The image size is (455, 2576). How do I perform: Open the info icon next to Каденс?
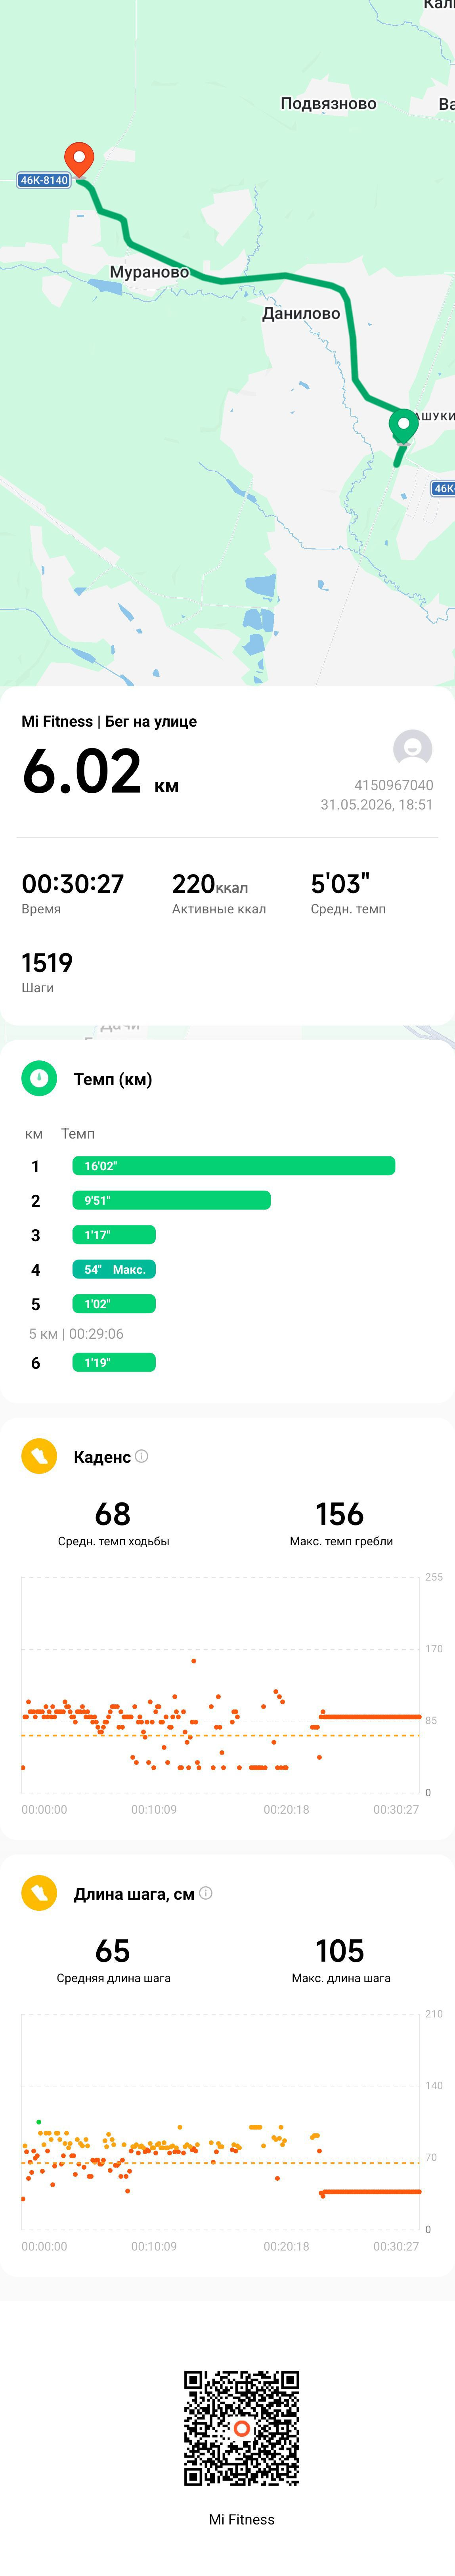tap(141, 1456)
